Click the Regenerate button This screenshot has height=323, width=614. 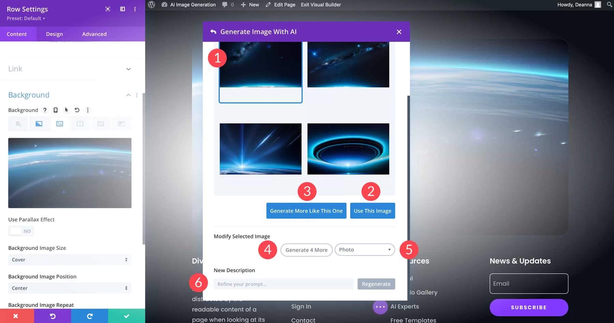click(x=376, y=284)
